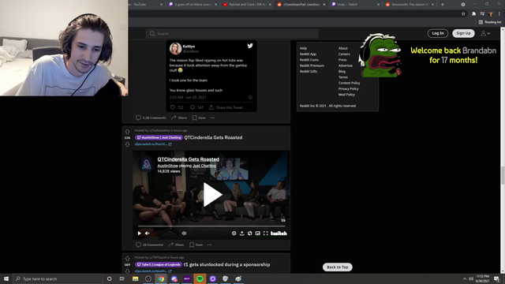This screenshot has width=505, height=284.
Task: Open the Content Policy link
Action: [349, 83]
